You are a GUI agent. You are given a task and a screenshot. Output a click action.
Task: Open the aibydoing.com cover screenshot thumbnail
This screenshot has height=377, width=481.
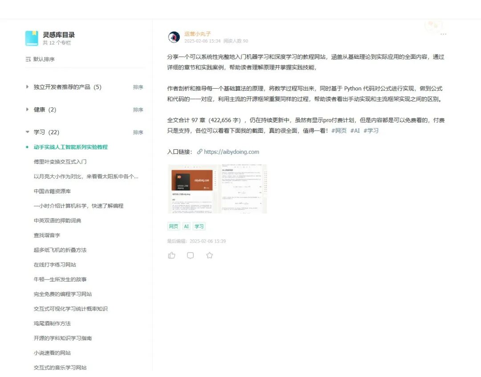click(192, 189)
